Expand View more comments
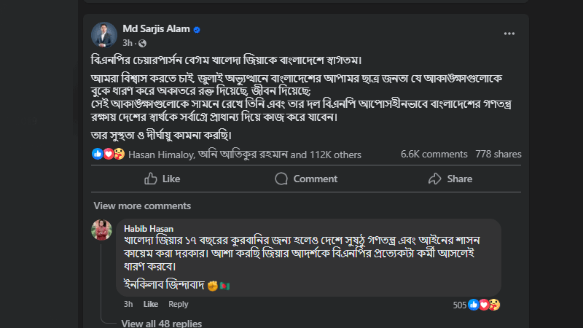The width and height of the screenshot is (583, 328). pos(142,206)
